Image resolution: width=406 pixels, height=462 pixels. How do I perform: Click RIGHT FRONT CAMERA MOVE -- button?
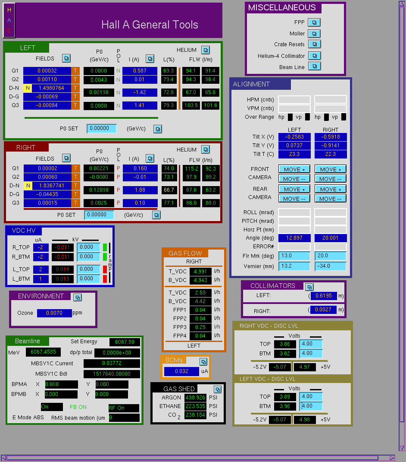pos(331,179)
